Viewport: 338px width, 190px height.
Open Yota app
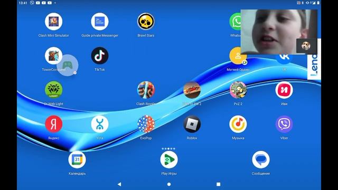click(100, 124)
